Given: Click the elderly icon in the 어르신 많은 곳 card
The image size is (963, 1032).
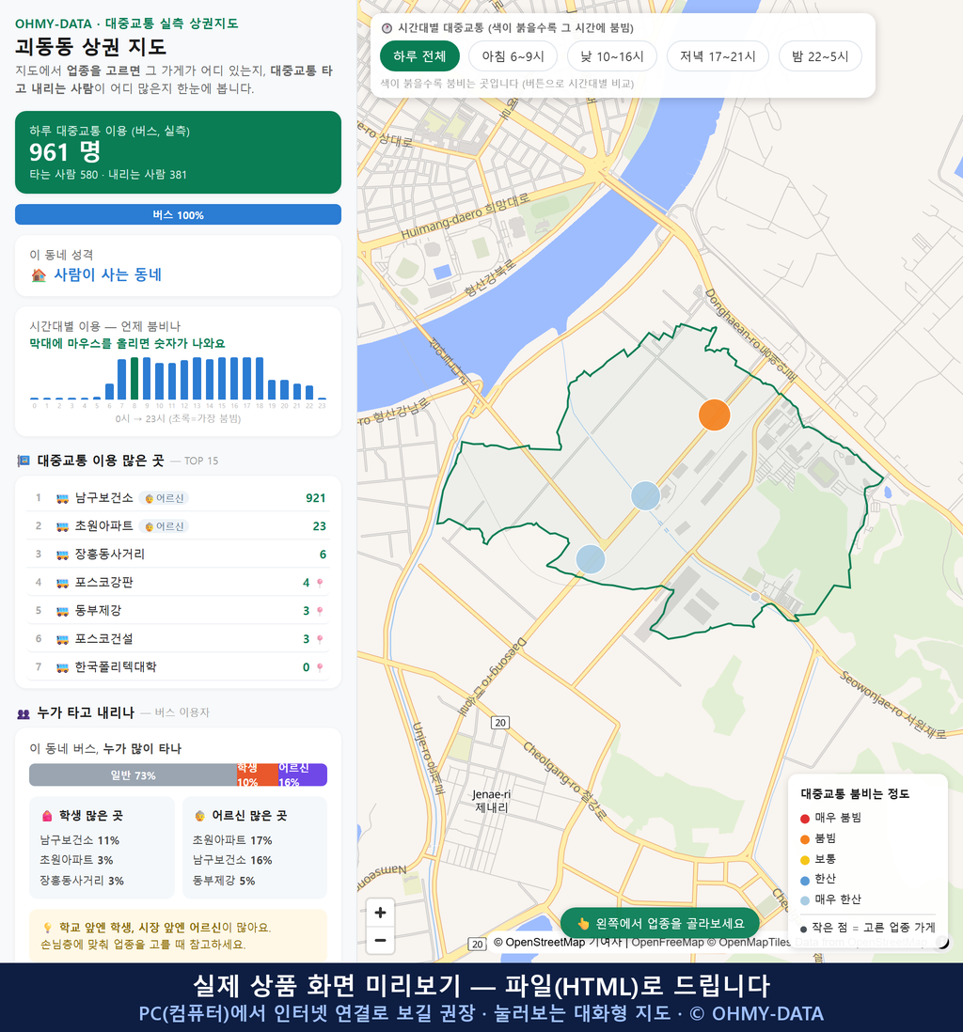Looking at the screenshot, I should point(199,816).
